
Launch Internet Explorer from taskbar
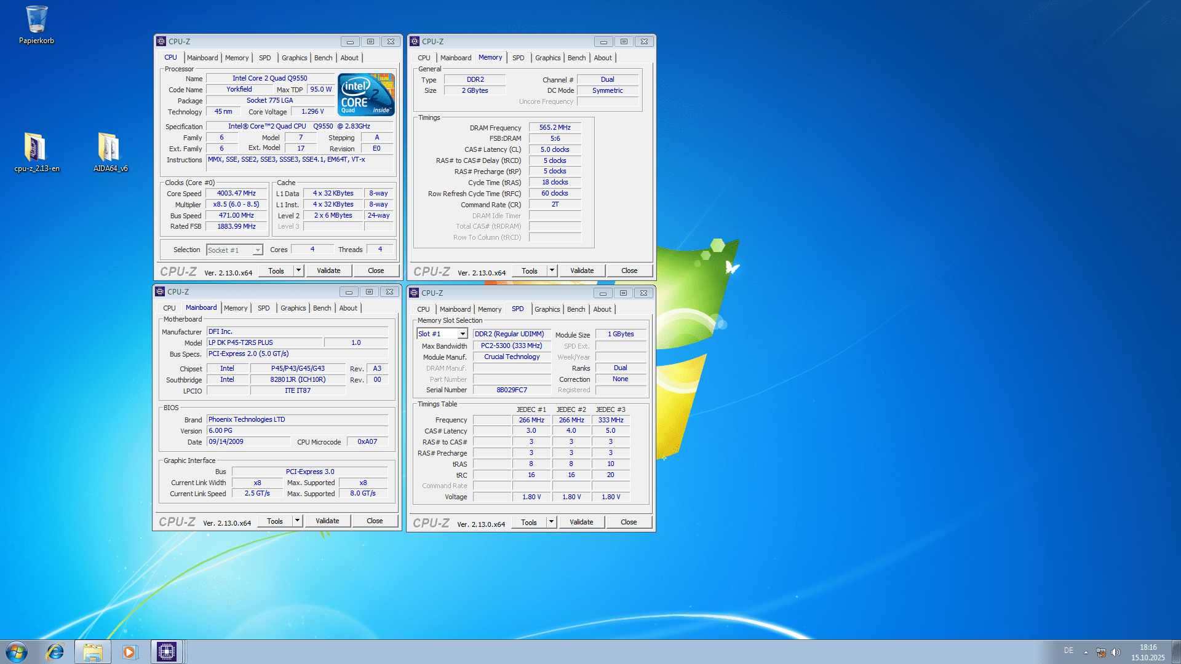(x=55, y=652)
